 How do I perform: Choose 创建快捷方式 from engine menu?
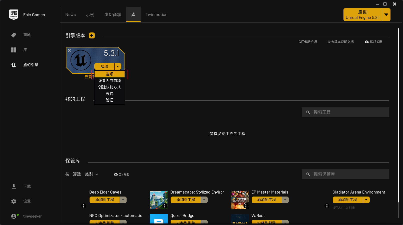(x=110, y=87)
